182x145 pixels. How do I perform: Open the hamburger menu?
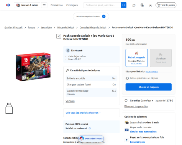click(x=44, y=5)
